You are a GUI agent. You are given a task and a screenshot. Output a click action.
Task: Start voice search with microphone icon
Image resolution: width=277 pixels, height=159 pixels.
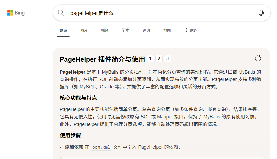(261, 13)
